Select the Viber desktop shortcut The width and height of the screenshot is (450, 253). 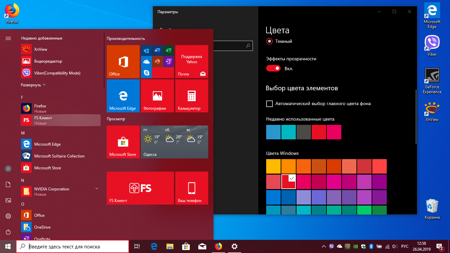tap(432, 46)
